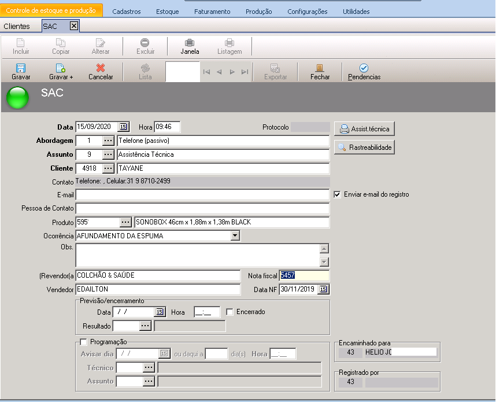The width and height of the screenshot is (496, 402).
Task: Click the Gravar save icon
Action: click(x=21, y=68)
